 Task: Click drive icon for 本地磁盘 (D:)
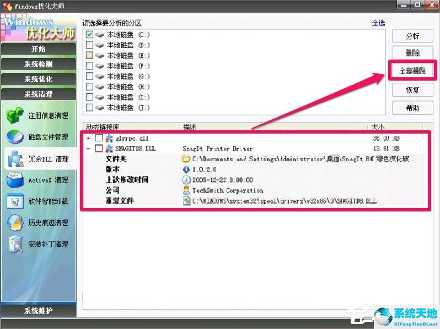click(100, 45)
